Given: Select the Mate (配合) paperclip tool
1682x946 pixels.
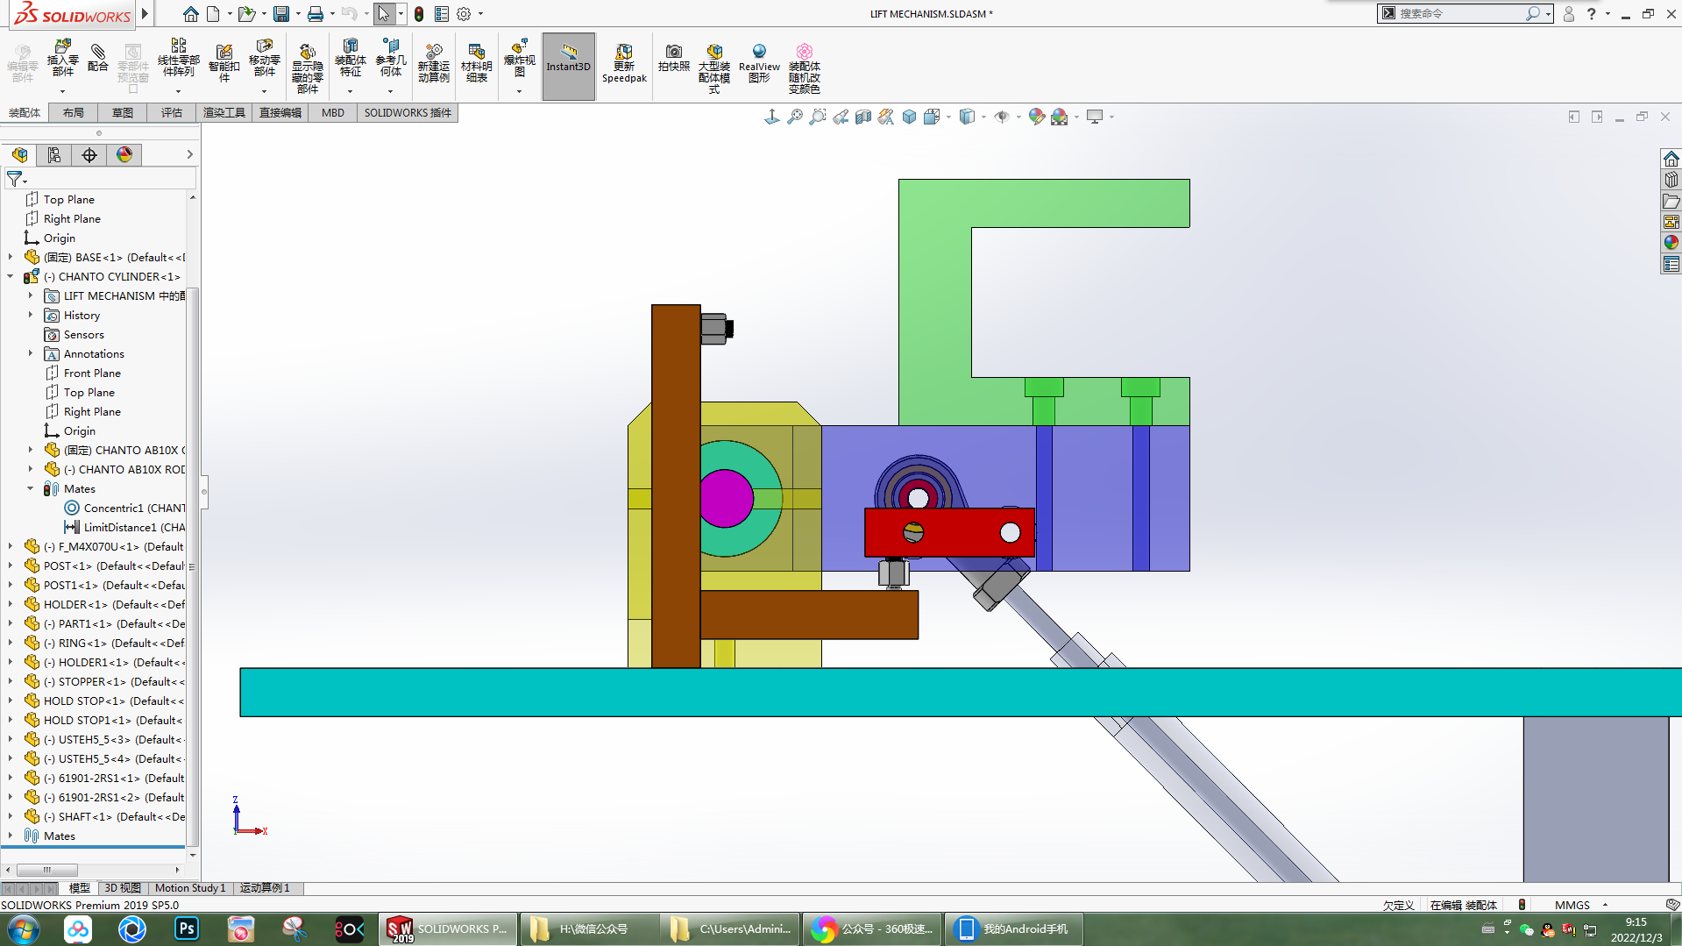Looking at the screenshot, I should coord(98,58).
